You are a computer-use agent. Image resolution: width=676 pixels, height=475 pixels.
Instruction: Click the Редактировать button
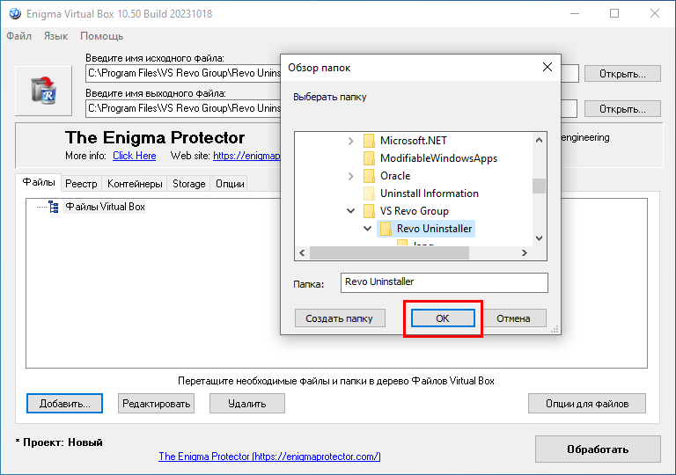[156, 404]
